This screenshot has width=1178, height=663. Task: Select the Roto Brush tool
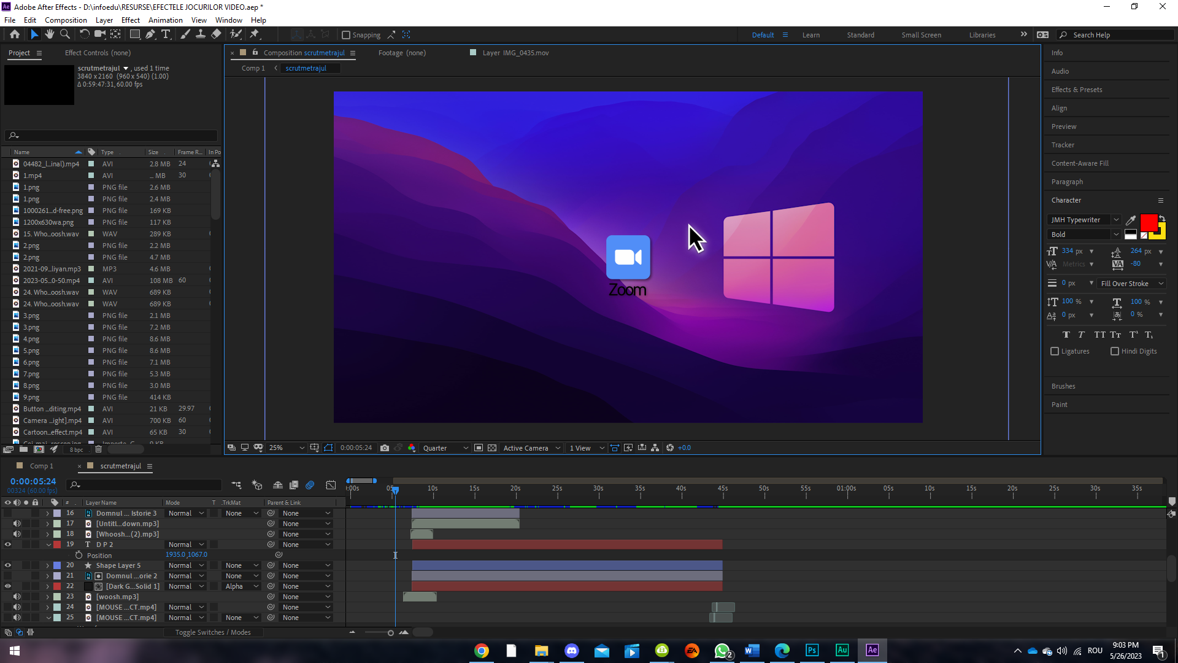tap(236, 34)
